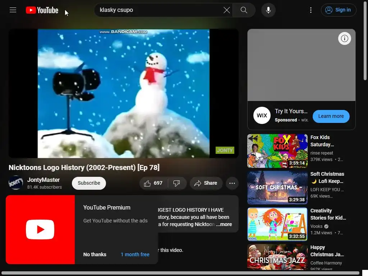368x276 pixels.
Task: Click the Try It Yourself ad title
Action: click(291, 111)
